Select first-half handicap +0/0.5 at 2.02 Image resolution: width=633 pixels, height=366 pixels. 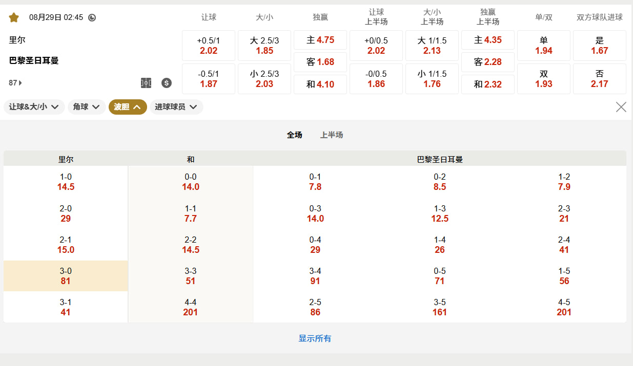tap(376, 46)
